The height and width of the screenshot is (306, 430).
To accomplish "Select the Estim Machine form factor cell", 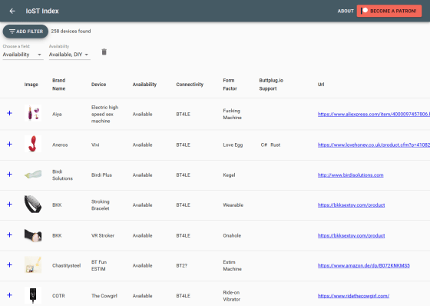I will click(x=232, y=265).
